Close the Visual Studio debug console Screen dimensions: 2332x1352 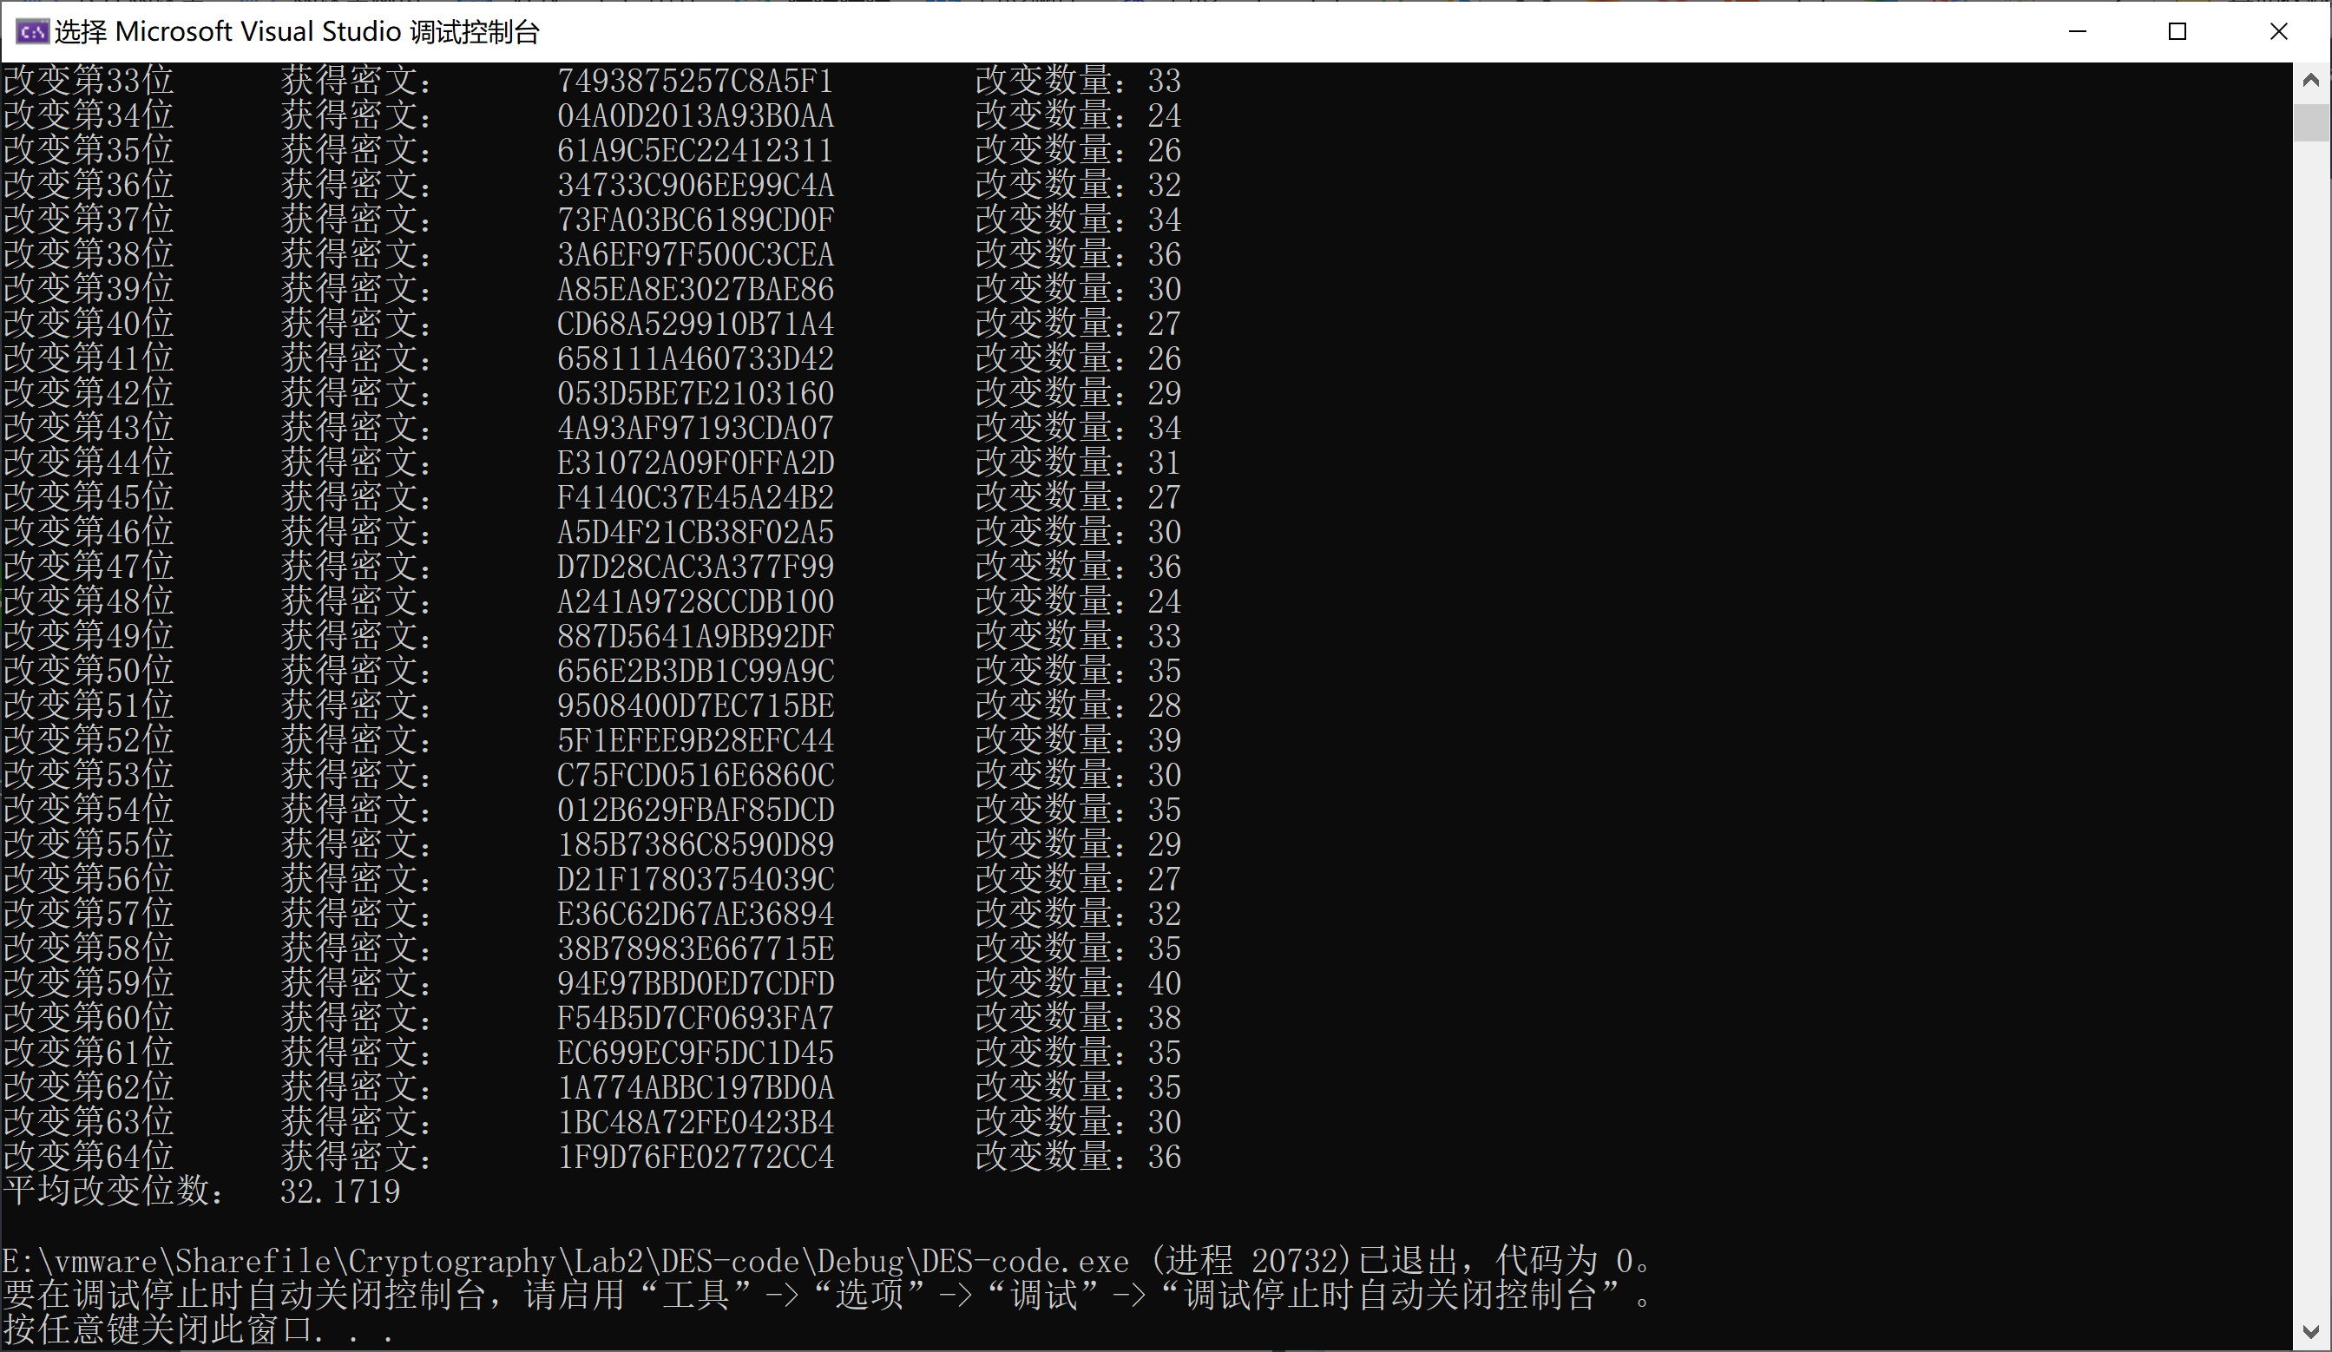(x=2278, y=32)
